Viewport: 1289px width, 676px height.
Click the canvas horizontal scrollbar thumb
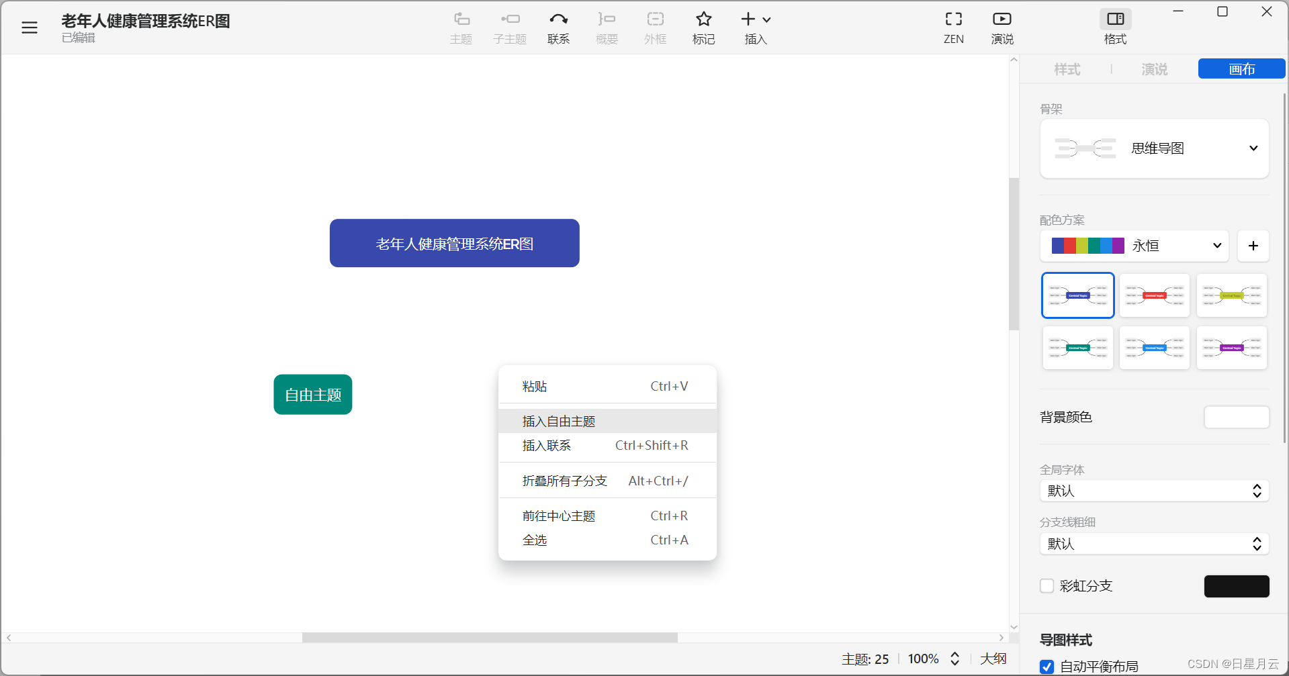pos(490,637)
